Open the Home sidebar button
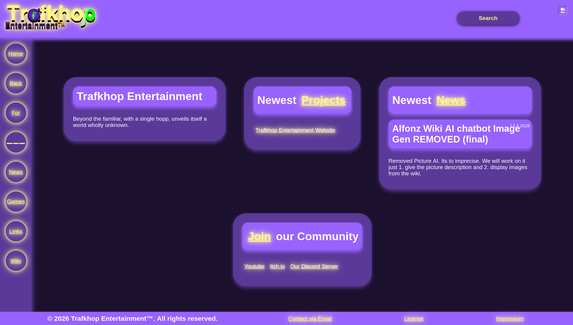Viewport: 573px width, 325px height. (16, 54)
